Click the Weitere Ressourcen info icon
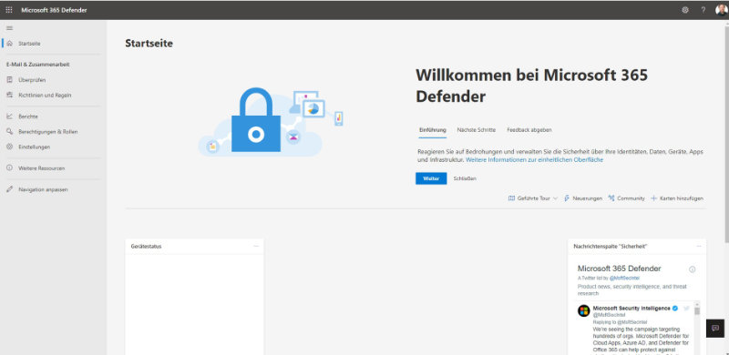The image size is (729, 355). pos(10,167)
